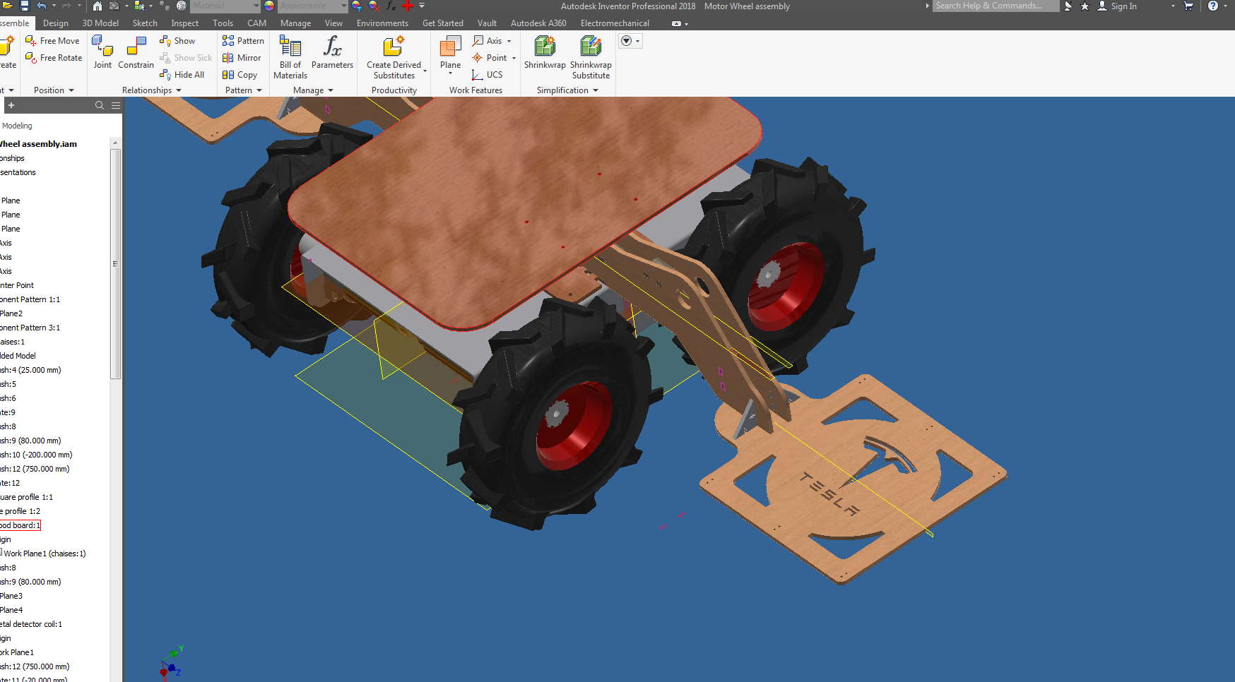Viewport: 1235px width, 682px height.
Task: Go to the Home view icon
Action: click(x=97, y=6)
